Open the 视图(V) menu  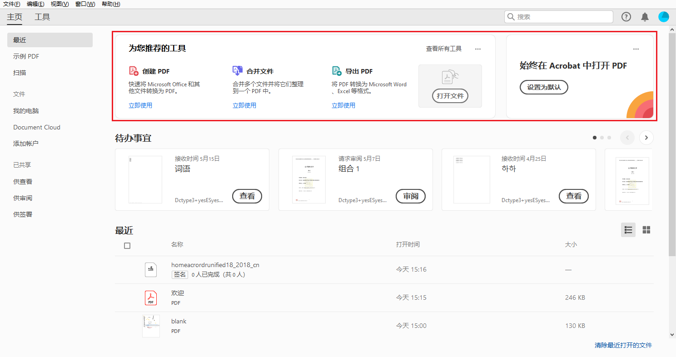[60, 4]
